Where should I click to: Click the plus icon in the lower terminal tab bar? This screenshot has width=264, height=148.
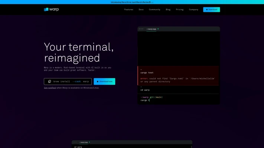[x=89, y=142]
